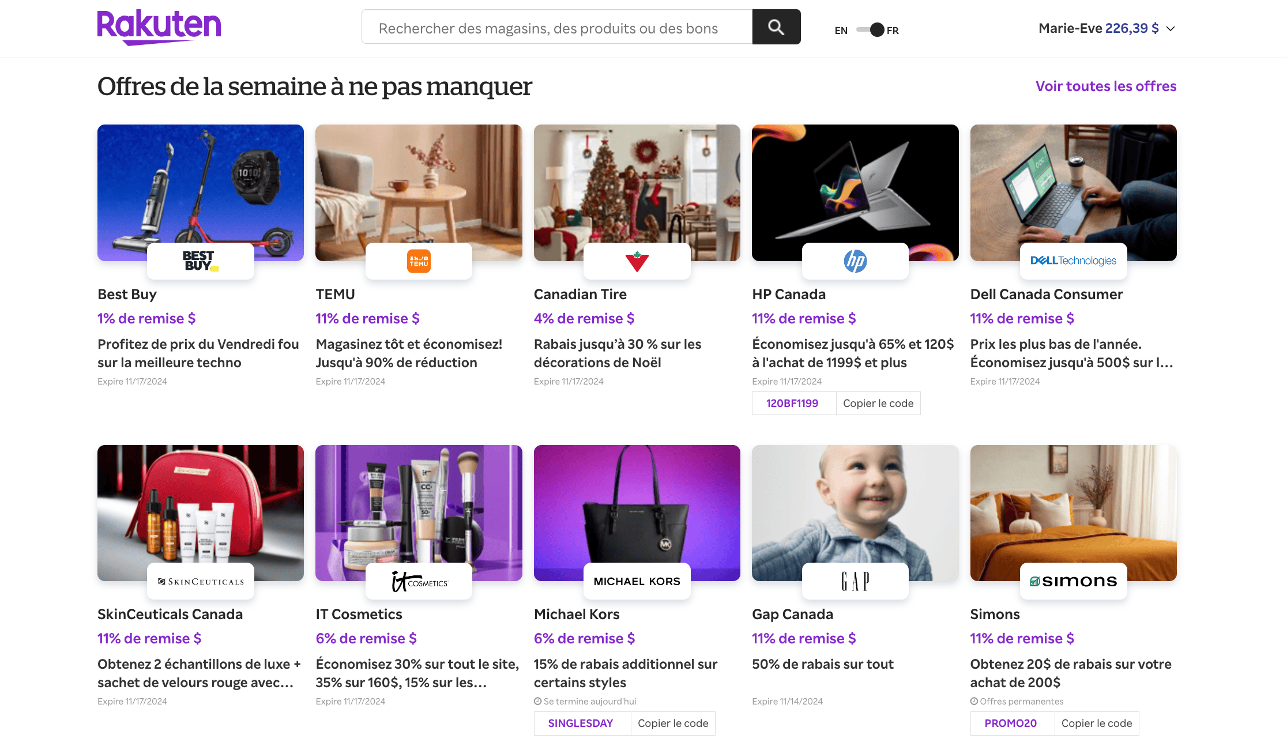Copy the Michael Kors SINGLESDAY code button
This screenshot has height=746, width=1287.
pos(673,724)
